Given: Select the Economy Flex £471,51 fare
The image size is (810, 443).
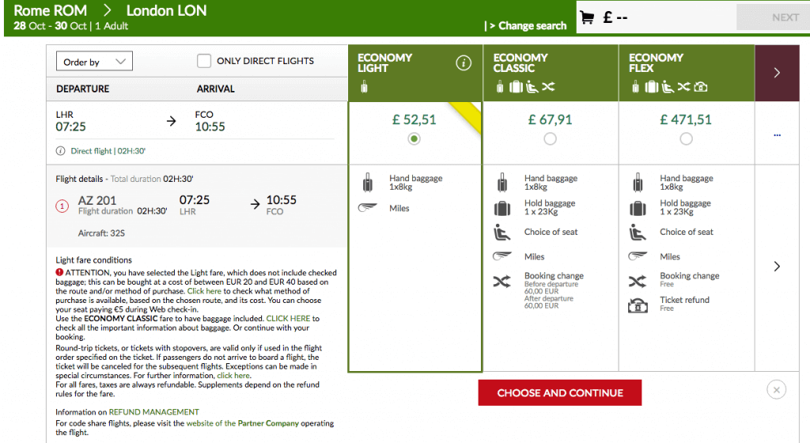Looking at the screenshot, I should (x=686, y=139).
